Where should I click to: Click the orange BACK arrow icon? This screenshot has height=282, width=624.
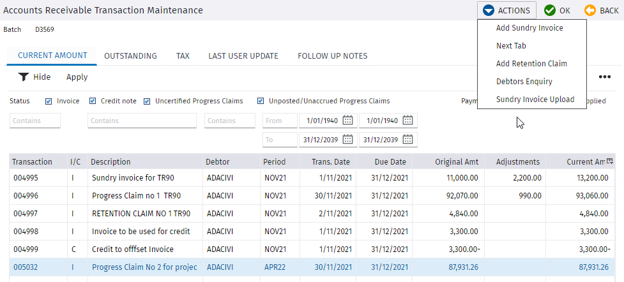coord(590,10)
